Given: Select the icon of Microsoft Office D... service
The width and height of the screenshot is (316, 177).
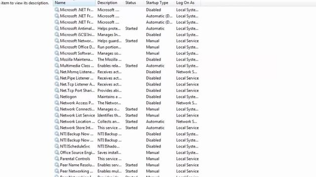Looking at the screenshot, I should click(x=57, y=47).
